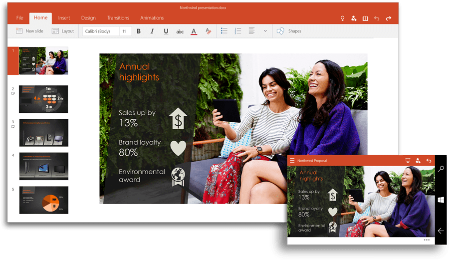Open the Calibri (Body) font dropdown
The width and height of the screenshot is (449, 262).
point(101,31)
